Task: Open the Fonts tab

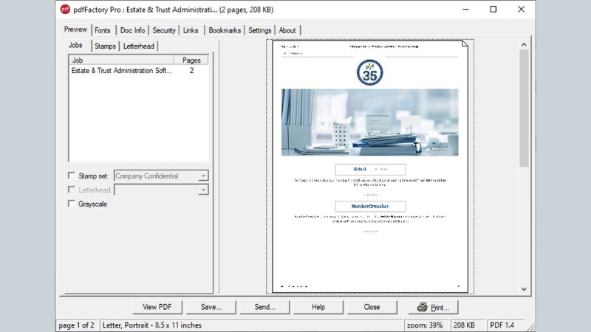Action: click(x=103, y=30)
